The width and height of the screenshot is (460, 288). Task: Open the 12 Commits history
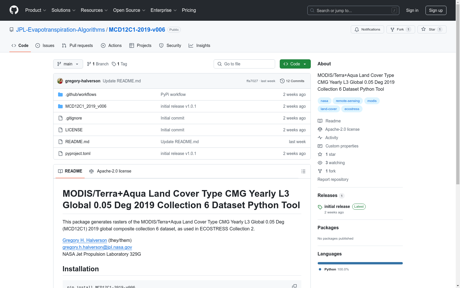(x=292, y=81)
